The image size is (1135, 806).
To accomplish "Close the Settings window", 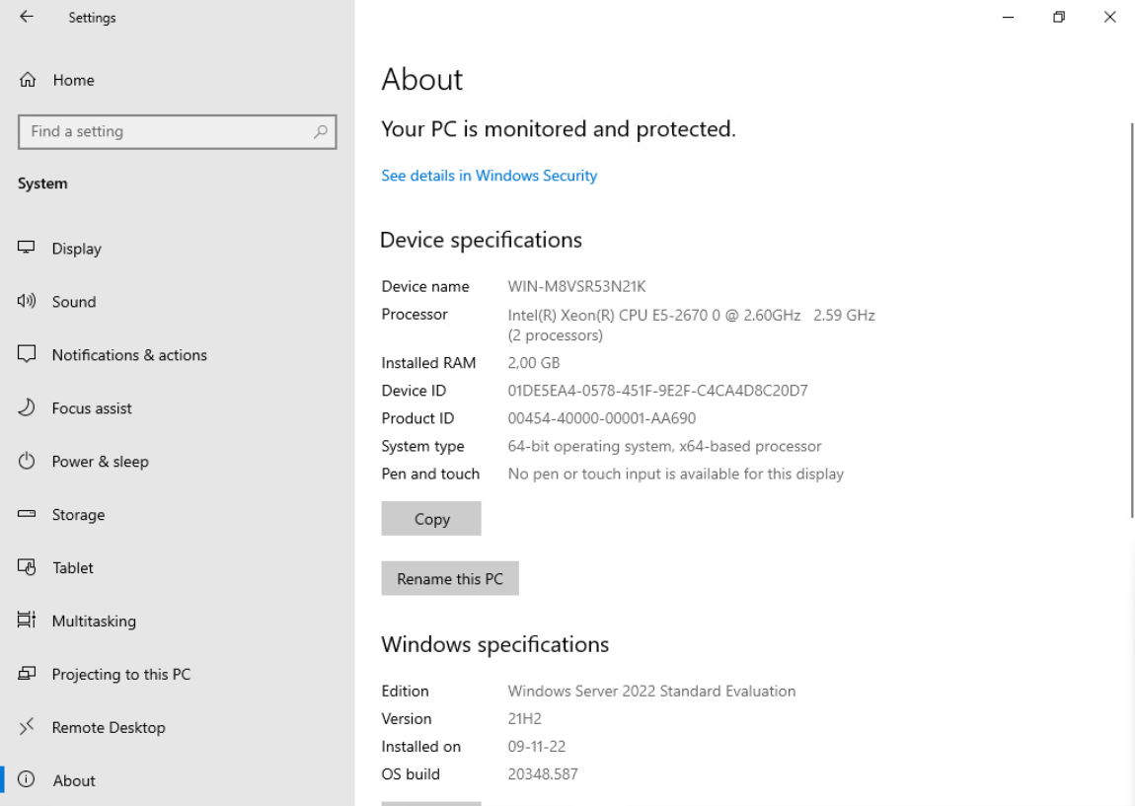I will [1109, 17].
